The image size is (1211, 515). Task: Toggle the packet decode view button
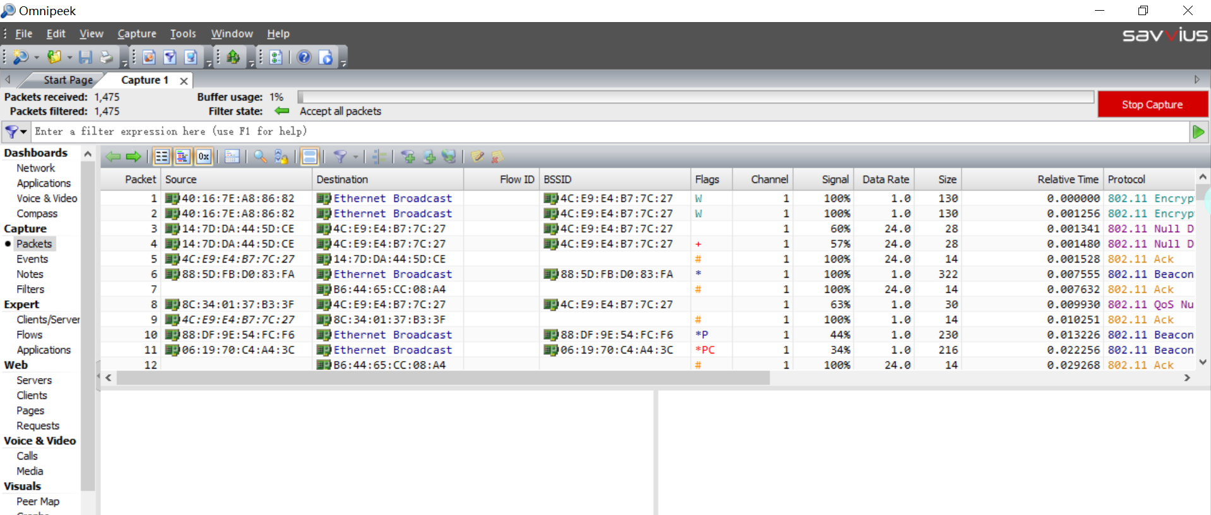click(183, 157)
